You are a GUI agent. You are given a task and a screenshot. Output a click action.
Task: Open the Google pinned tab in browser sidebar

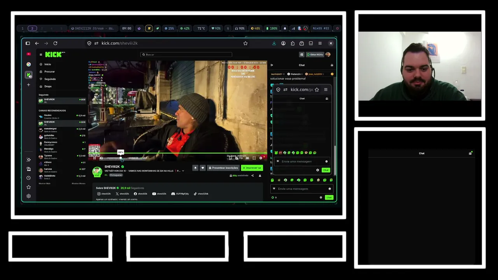28,65
